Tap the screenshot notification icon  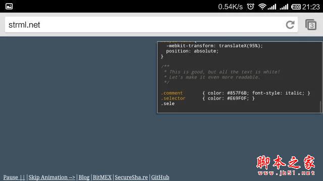coord(9,7)
